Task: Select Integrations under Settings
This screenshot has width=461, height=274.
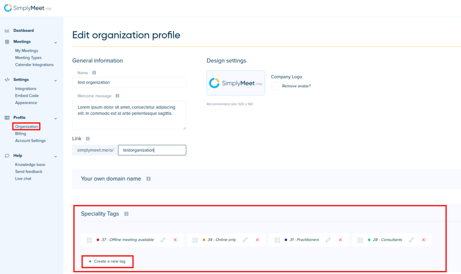Action: click(x=26, y=89)
